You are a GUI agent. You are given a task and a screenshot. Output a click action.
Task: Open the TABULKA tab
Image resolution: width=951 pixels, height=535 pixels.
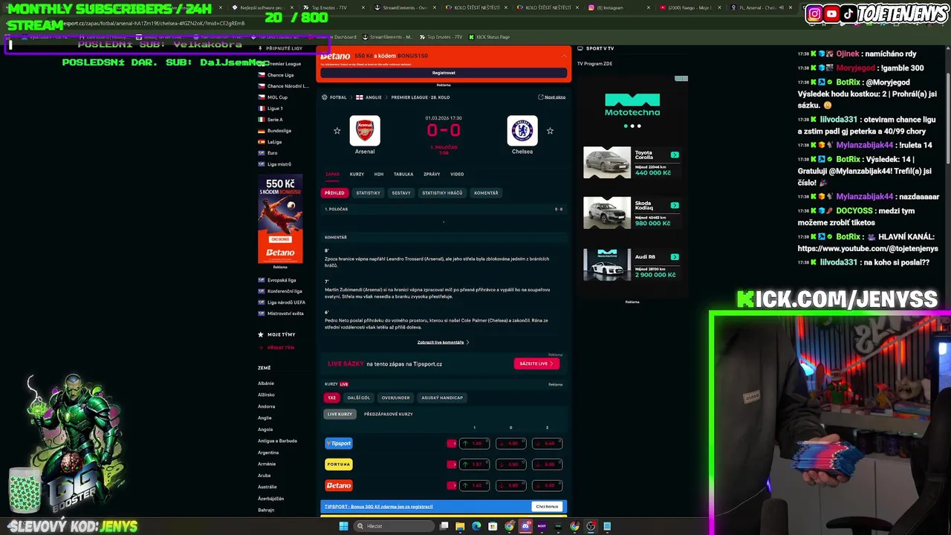403,174
